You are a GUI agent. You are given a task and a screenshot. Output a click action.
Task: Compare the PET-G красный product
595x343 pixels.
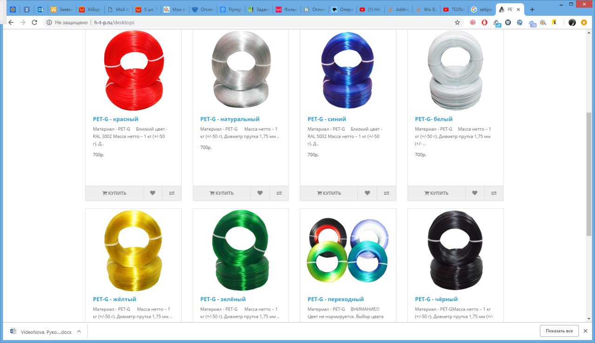172,193
